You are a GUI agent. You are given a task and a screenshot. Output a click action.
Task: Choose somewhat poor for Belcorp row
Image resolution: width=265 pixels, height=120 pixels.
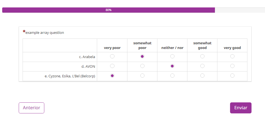click(x=142, y=75)
